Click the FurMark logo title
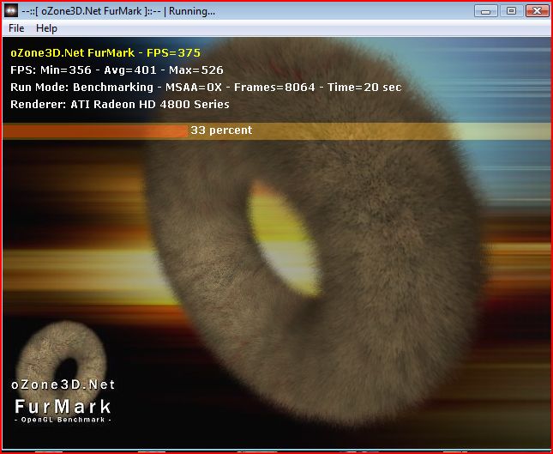Image resolution: width=553 pixels, height=454 pixels. tap(63, 406)
